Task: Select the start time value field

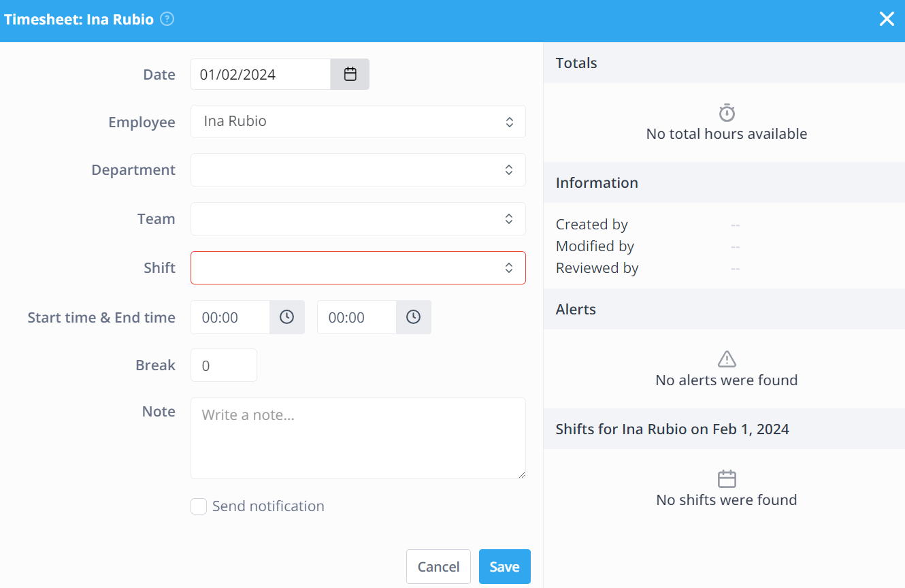Action: pos(230,316)
